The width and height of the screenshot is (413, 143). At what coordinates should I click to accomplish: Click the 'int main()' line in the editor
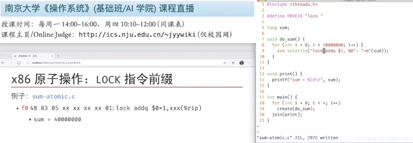coord(282,97)
